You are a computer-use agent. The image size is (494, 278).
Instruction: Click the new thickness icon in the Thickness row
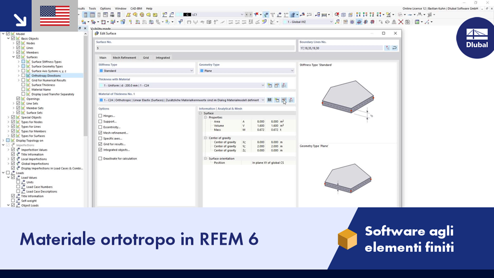click(270, 85)
